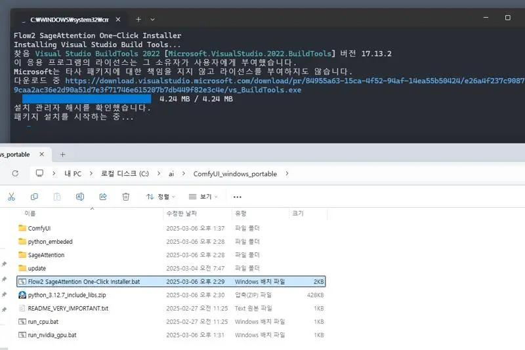Image resolution: width=525 pixels, height=350 pixels.
Task: Click the This PC monitor icon in address bar
Action: tap(39, 173)
